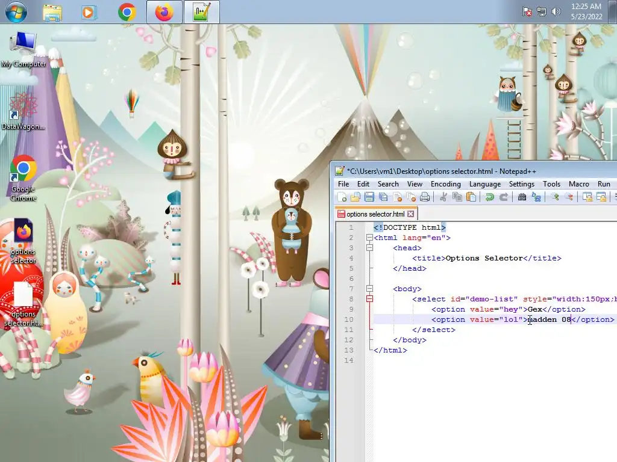
Task: Click the Paste clipboard icon
Action: pos(471,197)
